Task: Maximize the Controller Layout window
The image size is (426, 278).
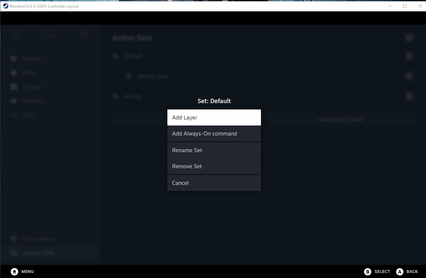Action: click(x=405, y=6)
